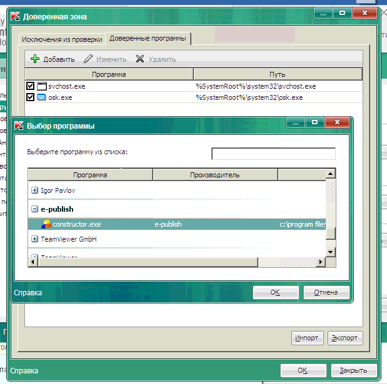Viewport: 387px width, 384px height.
Task: Uncheck the svchost.exe checkbox
Action: [x=30, y=86]
